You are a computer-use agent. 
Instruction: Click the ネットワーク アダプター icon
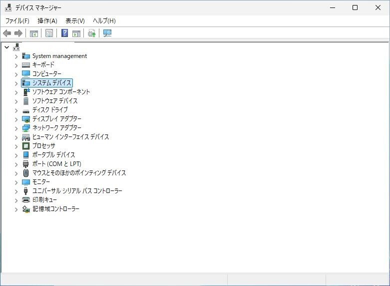(26, 128)
